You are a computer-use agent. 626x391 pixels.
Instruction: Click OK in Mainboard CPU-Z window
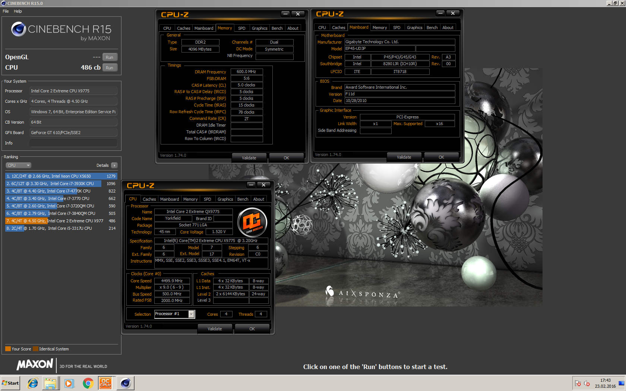pyautogui.click(x=441, y=157)
